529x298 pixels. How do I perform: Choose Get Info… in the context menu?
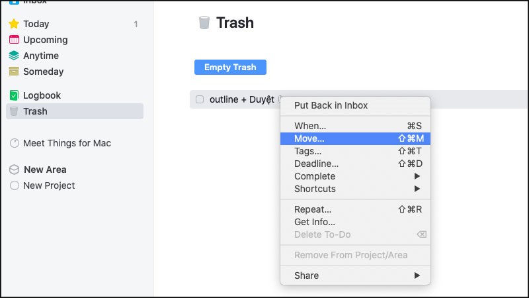click(315, 222)
